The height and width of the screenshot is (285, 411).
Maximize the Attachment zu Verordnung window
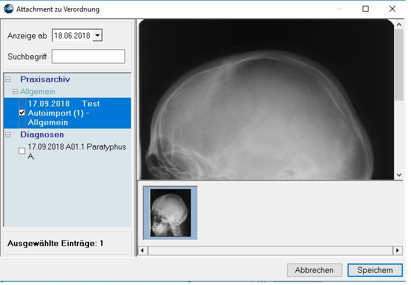[366, 9]
